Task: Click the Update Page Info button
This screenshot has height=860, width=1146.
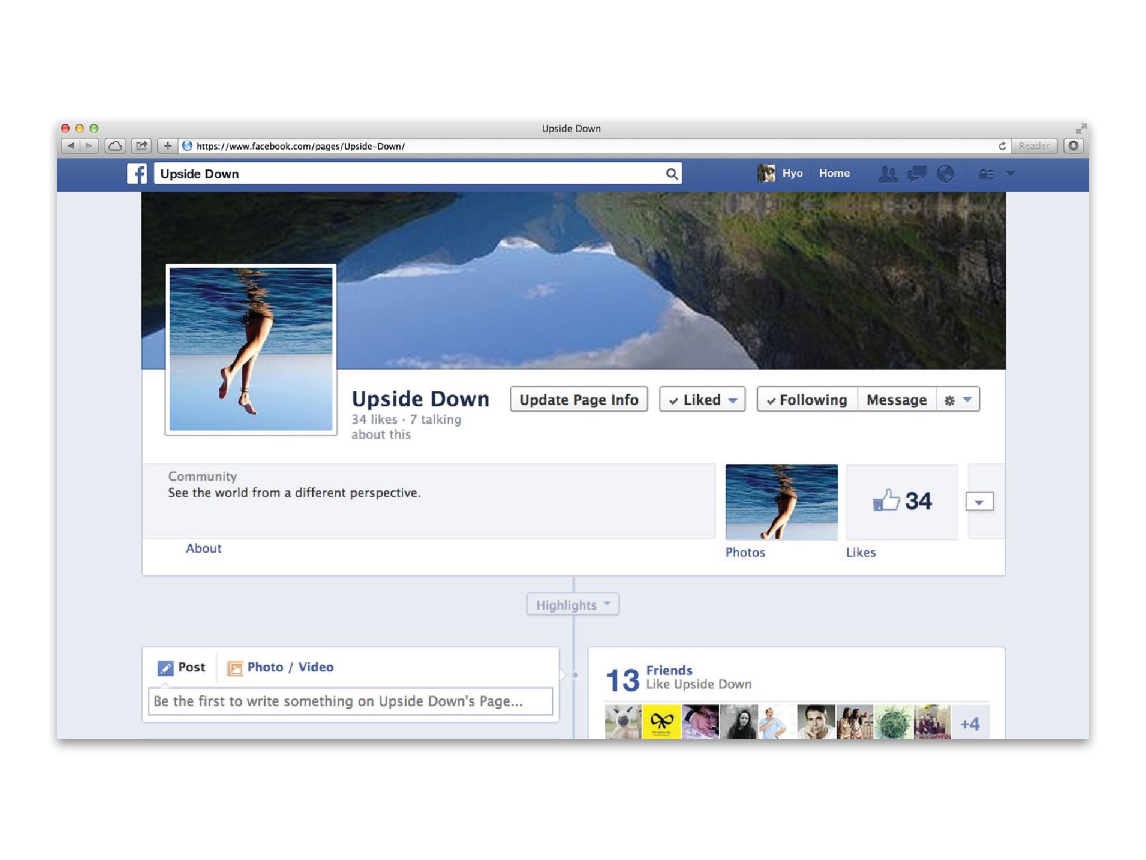Action: [x=579, y=399]
